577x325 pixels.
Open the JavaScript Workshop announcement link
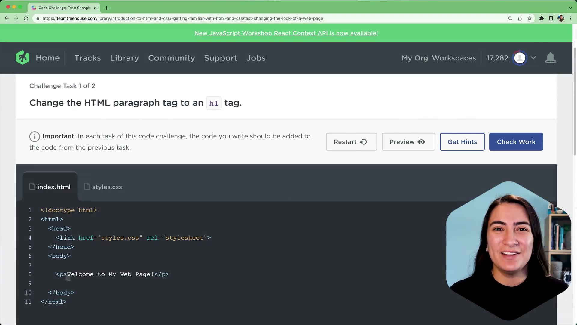click(x=286, y=33)
